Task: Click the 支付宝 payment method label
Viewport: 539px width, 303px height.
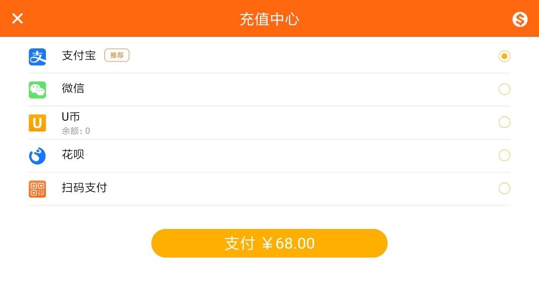Action: click(x=79, y=56)
